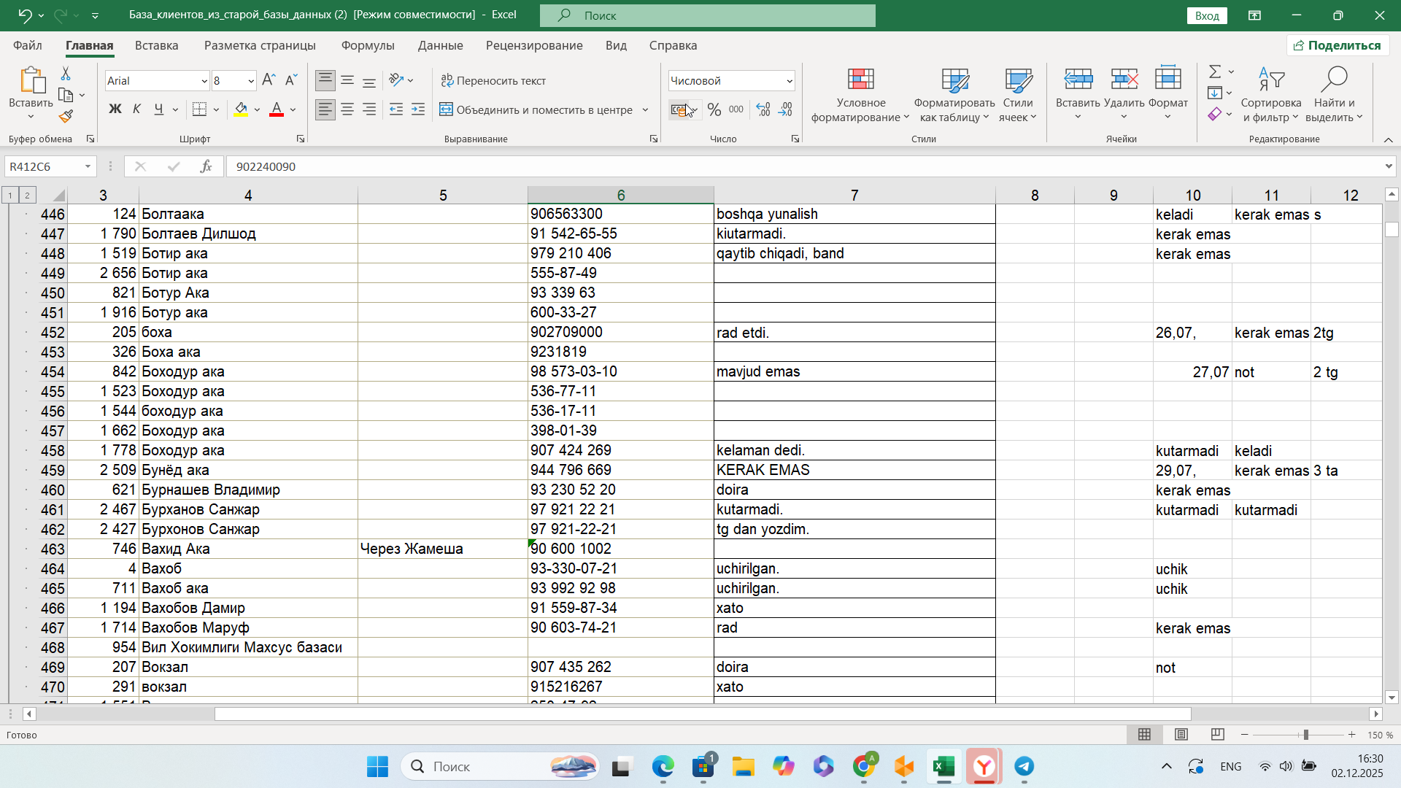Switch to the Вставка tab
This screenshot has height=788, width=1401.
pyautogui.click(x=156, y=45)
